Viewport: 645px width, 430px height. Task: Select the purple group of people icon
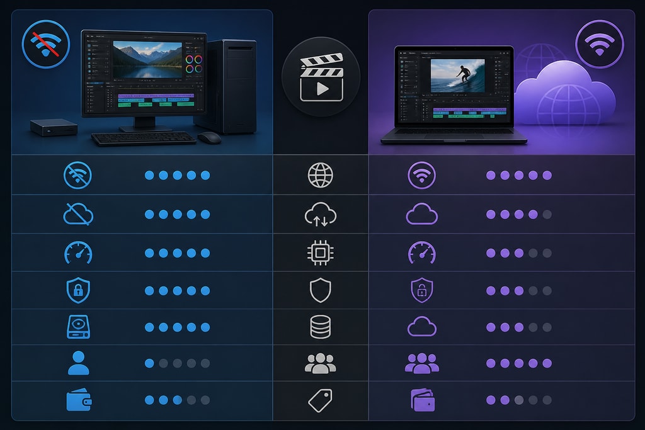(421, 363)
